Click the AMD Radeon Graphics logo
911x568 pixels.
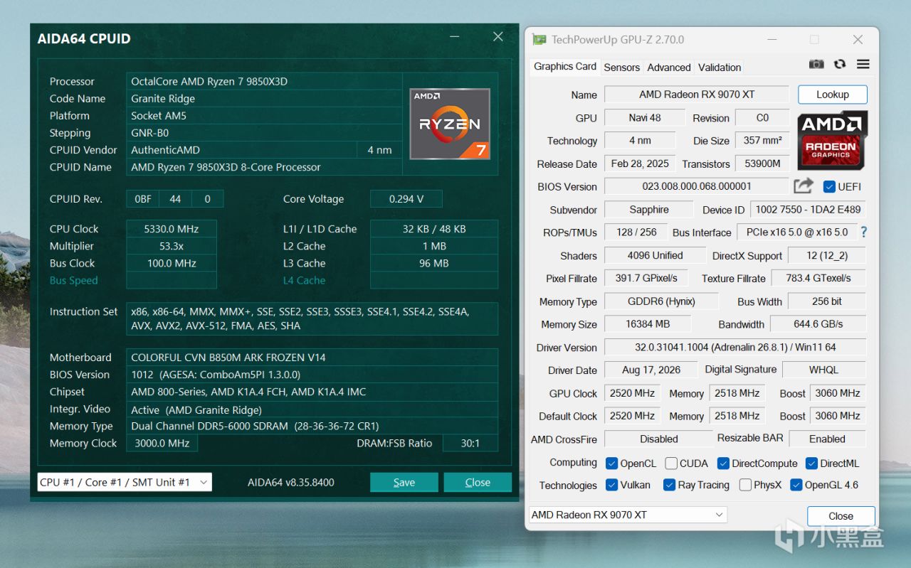pyautogui.click(x=832, y=139)
